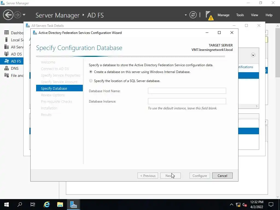The height and width of the screenshot is (210, 280).
Task: Click the Server Manager vertical scrollbar thumb
Action: tap(278, 53)
